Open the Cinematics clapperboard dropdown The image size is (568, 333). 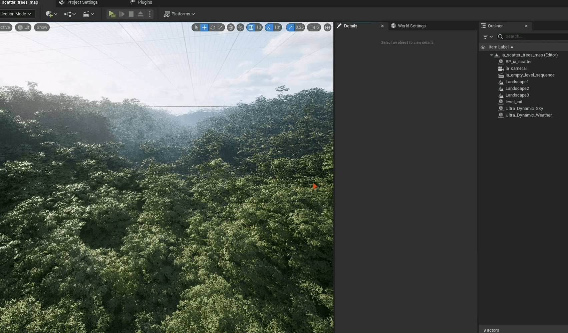point(88,14)
